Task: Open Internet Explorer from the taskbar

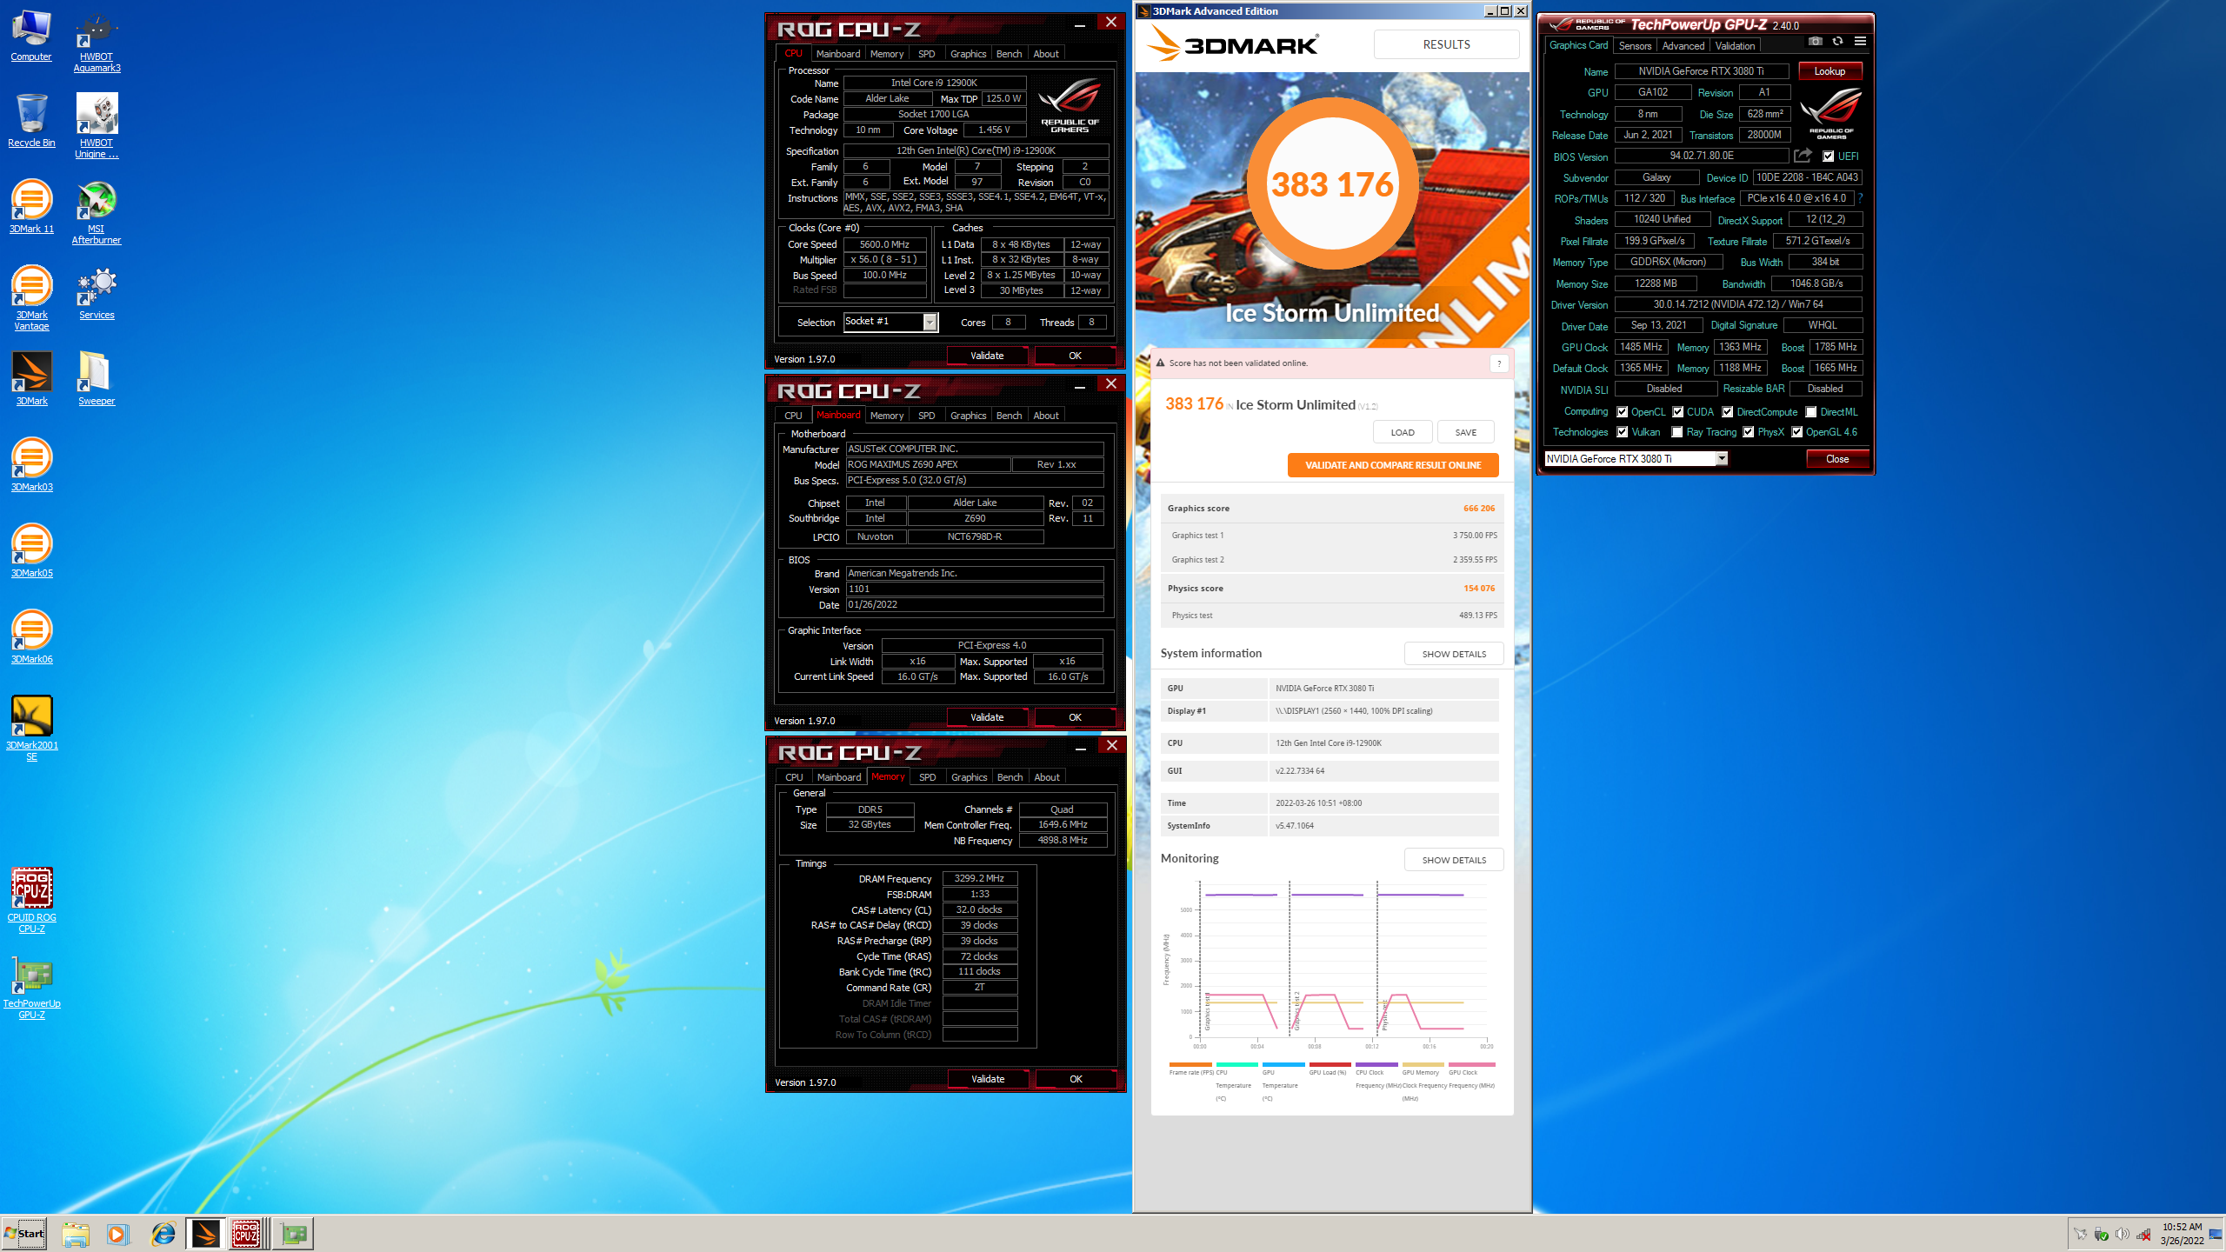Action: point(163,1233)
